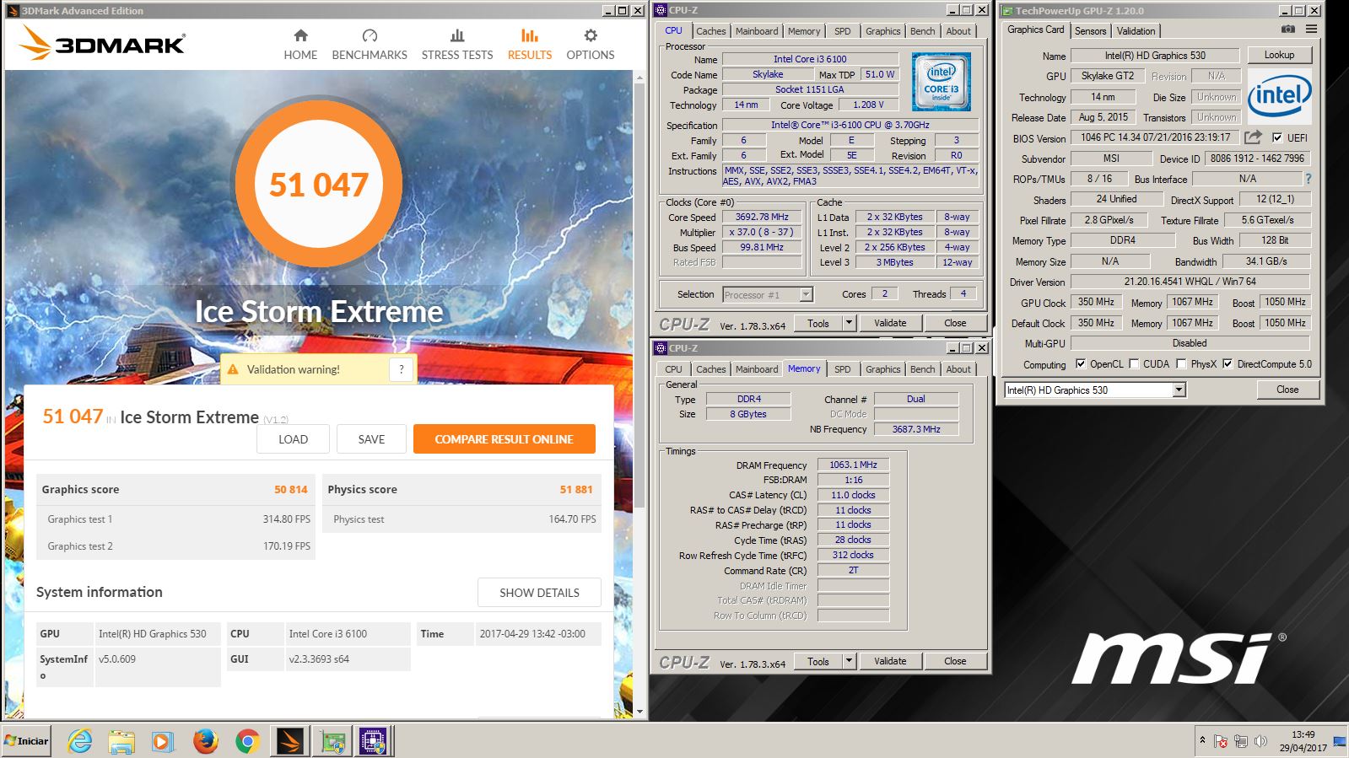Open the GPU-Z hamburger menu
Viewport: 1349px width, 758px height.
1311,30
